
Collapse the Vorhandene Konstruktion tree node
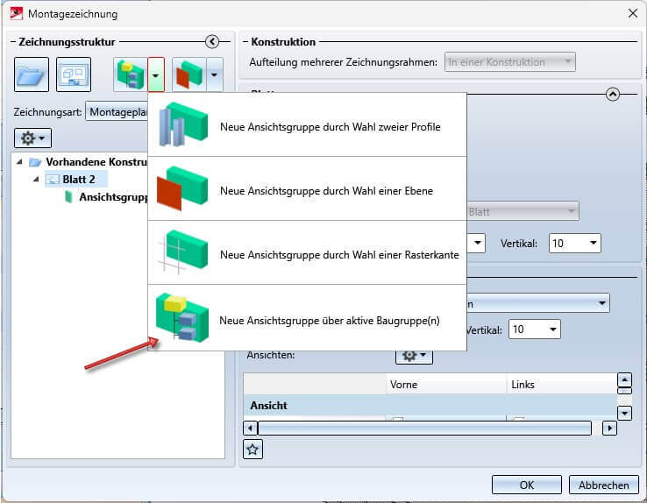pos(19,162)
